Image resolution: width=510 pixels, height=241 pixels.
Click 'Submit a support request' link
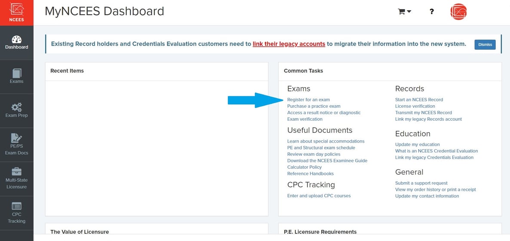[x=421, y=183]
